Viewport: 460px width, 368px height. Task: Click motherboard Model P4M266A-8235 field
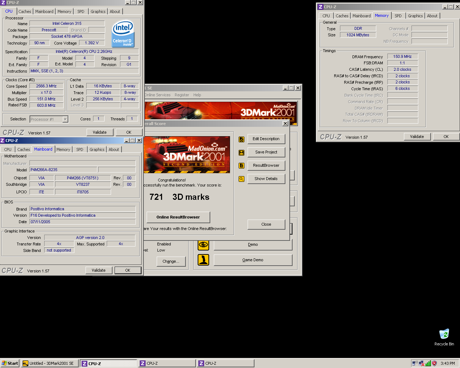(63, 170)
